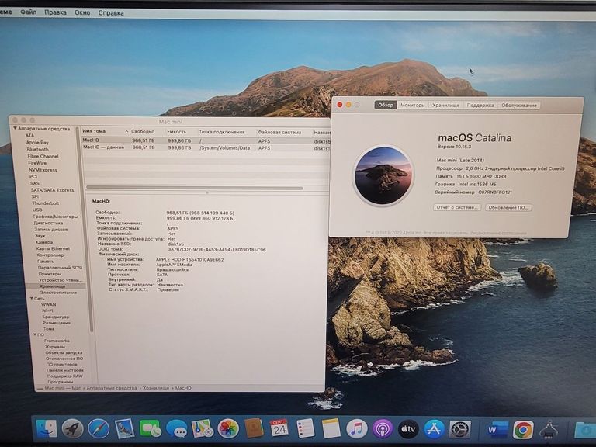596x447 pixels.
Task: Open Apple TV icon in Dock
Action: (408, 429)
